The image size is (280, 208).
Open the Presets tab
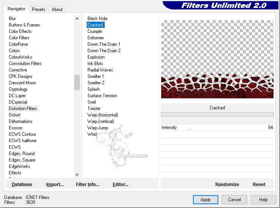click(x=38, y=9)
